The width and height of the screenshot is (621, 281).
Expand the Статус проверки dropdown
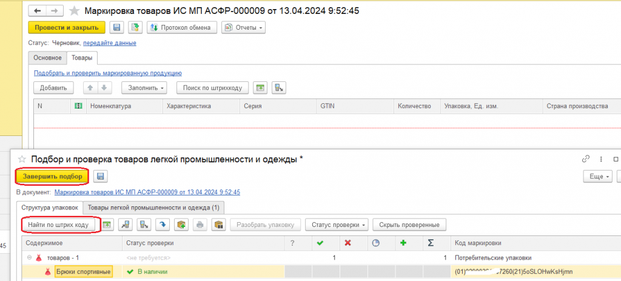click(x=337, y=225)
